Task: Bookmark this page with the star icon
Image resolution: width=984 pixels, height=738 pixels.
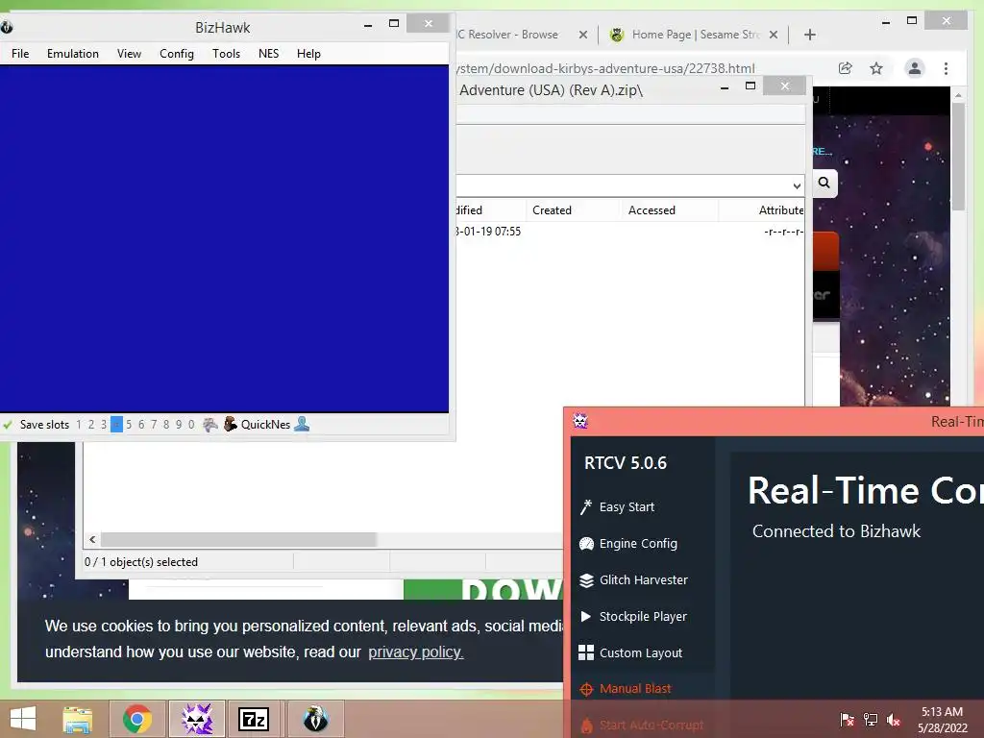Action: coord(876,68)
